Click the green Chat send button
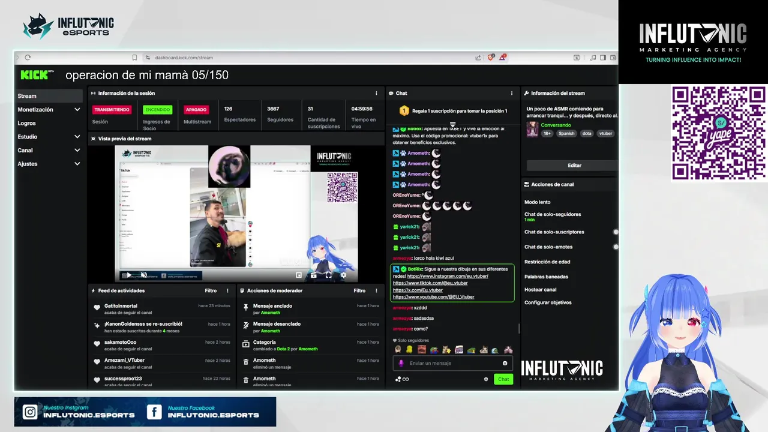768x432 pixels. 503,379
